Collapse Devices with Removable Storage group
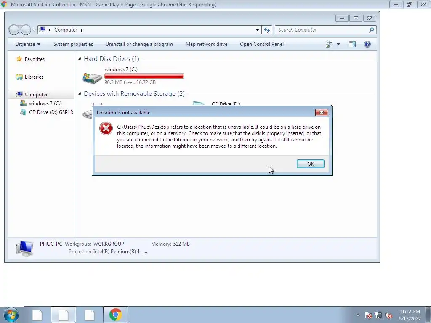 [x=80, y=94]
